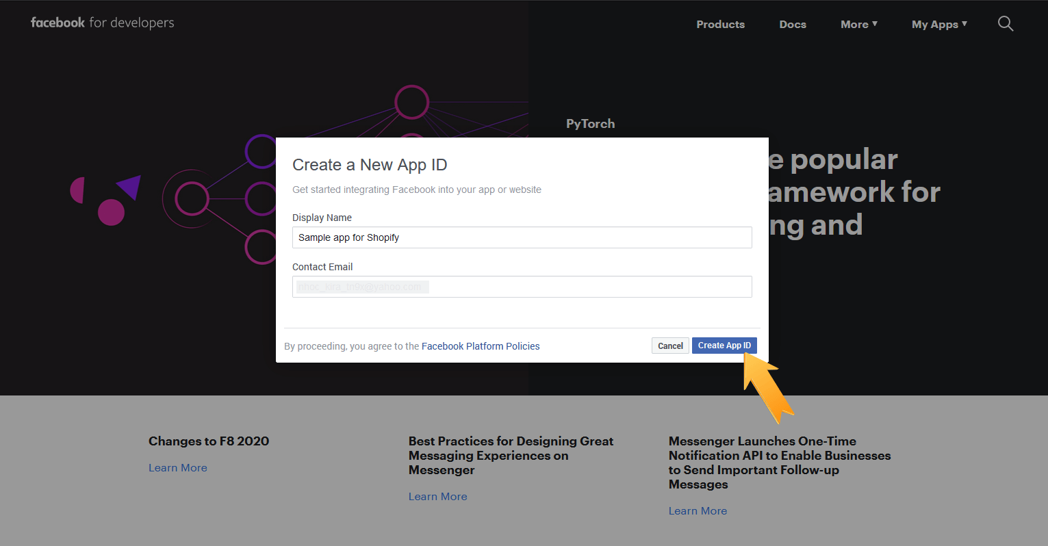1048x546 pixels.
Task: Click the facebook for developers logo
Action: pos(103,23)
